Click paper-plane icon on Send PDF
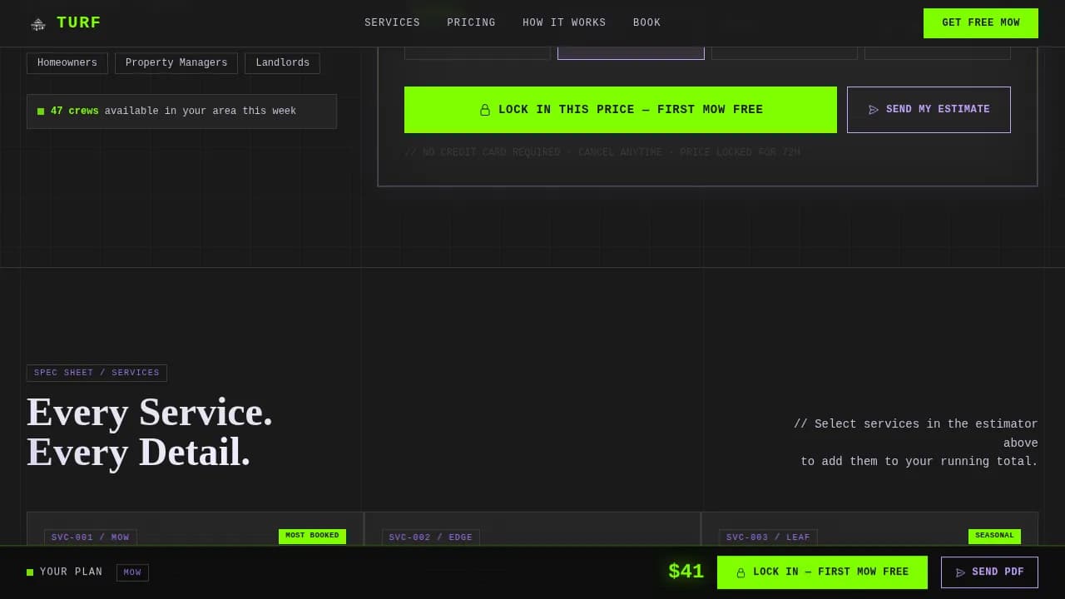The height and width of the screenshot is (599, 1065). pyautogui.click(x=961, y=572)
